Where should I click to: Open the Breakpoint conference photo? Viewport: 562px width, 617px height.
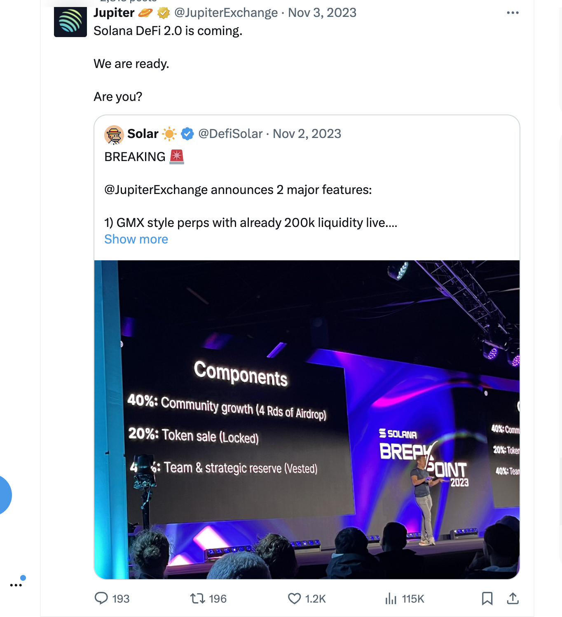pyautogui.click(x=307, y=419)
